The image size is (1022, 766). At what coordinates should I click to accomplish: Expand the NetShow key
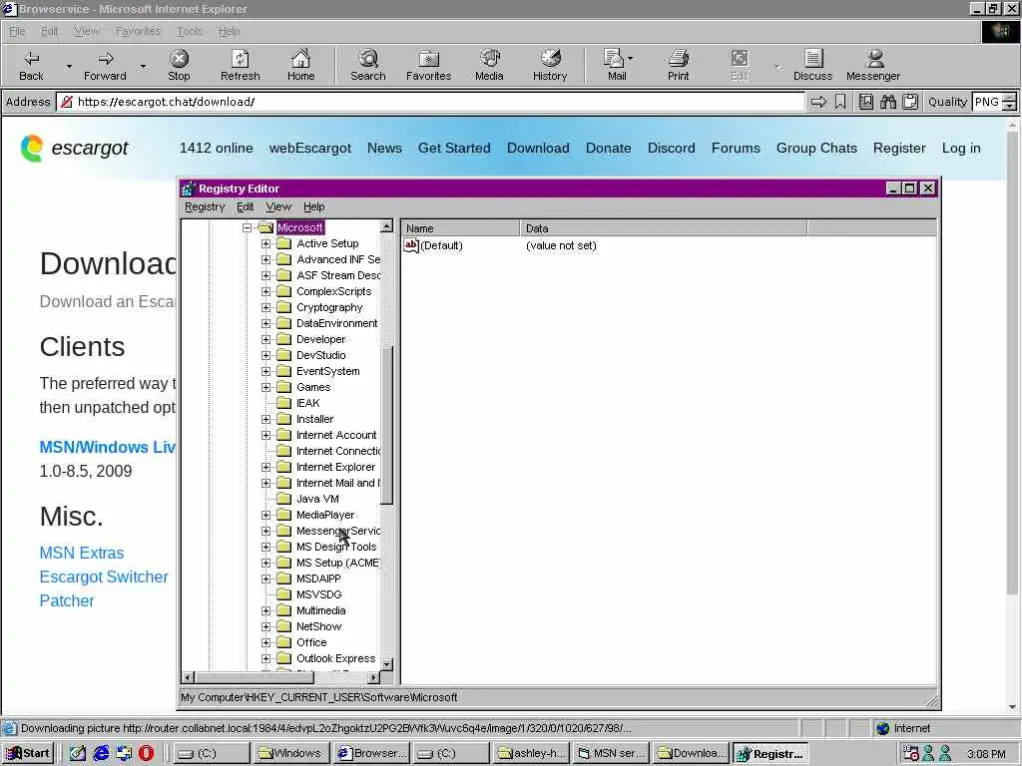click(x=265, y=626)
